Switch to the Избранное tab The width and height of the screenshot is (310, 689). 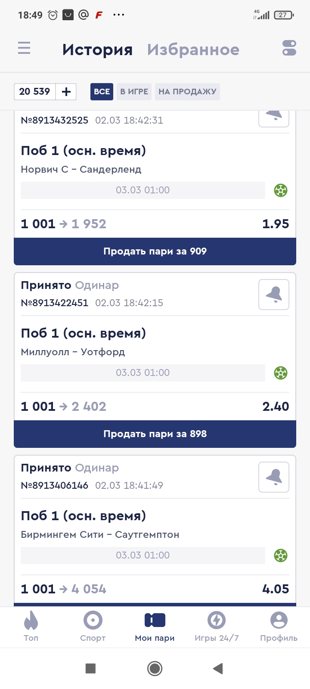pyautogui.click(x=193, y=50)
